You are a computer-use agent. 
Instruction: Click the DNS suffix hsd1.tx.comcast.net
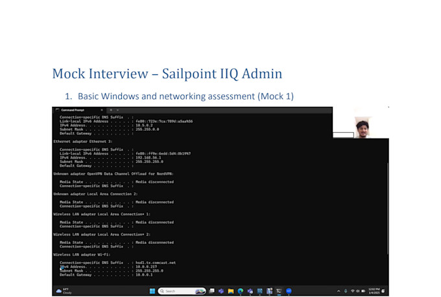click(156, 263)
